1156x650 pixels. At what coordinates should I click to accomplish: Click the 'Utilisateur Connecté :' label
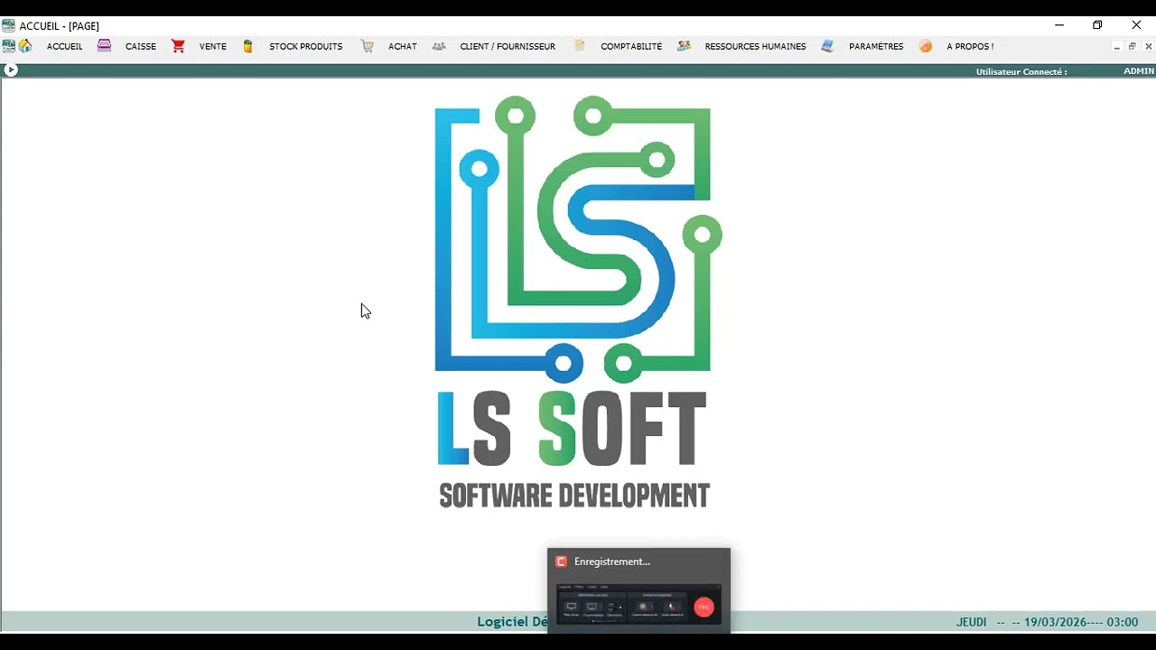click(x=1021, y=71)
